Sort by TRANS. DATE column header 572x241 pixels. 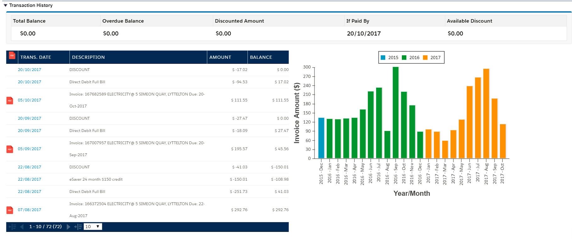[36, 57]
